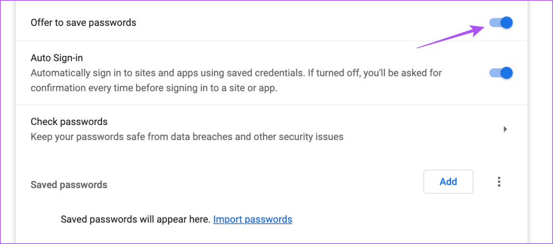Viewport: 553px width, 244px height.
Task: Click 'Saved passwords will appear here' text
Action: [136, 219]
